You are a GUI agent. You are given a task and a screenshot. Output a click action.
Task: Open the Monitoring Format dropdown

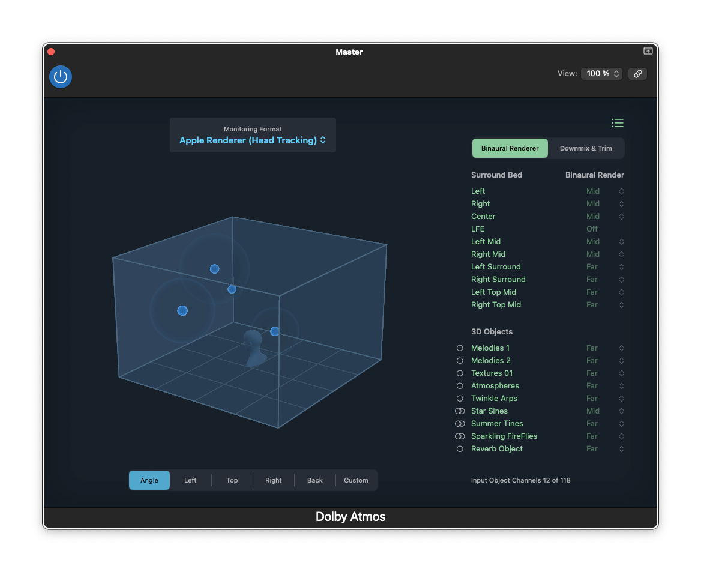pos(253,140)
